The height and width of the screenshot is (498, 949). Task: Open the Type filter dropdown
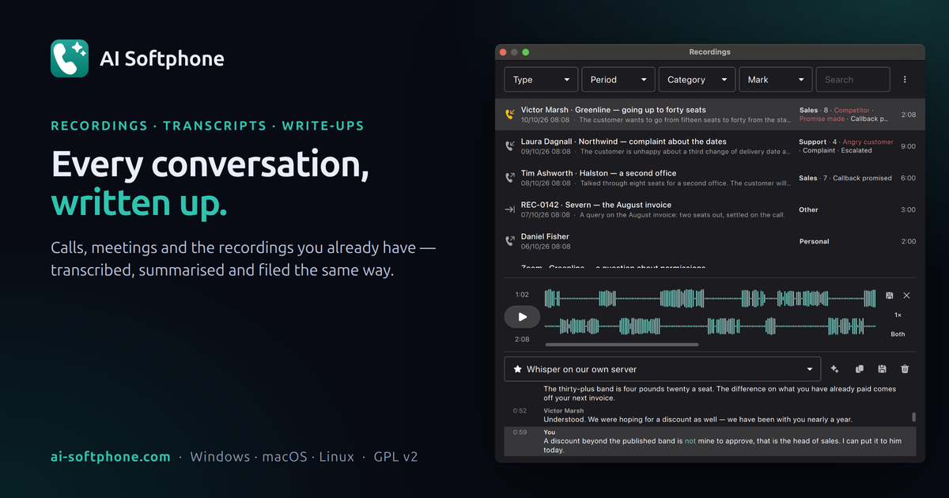tap(542, 80)
